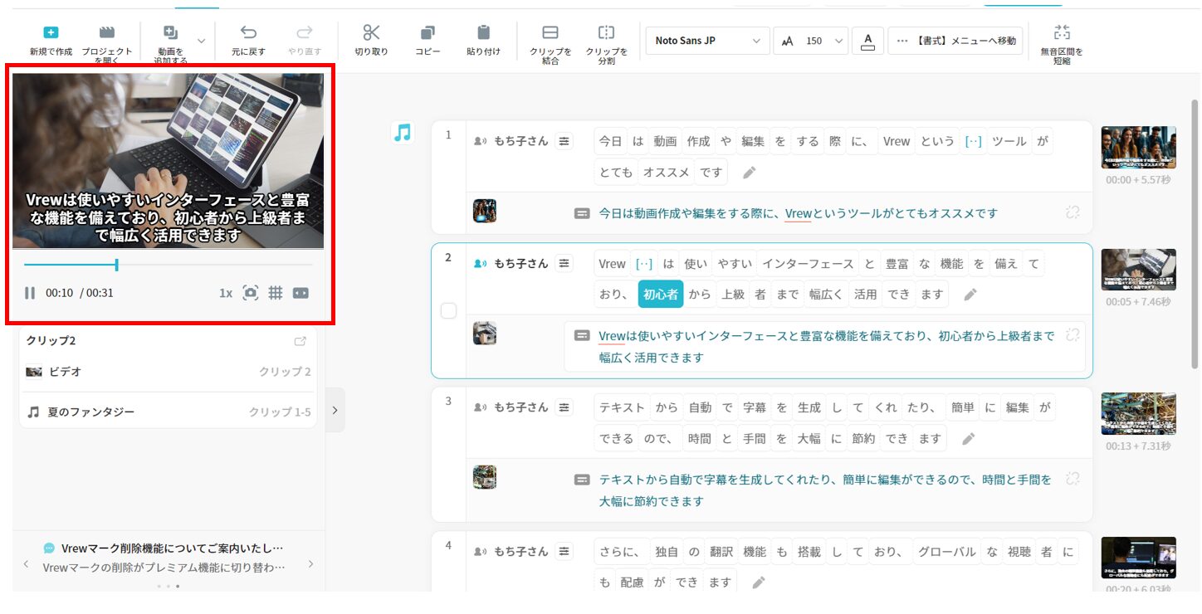Click 動画を追加する add video icon
1202x614 pixels.
pyautogui.click(x=171, y=33)
